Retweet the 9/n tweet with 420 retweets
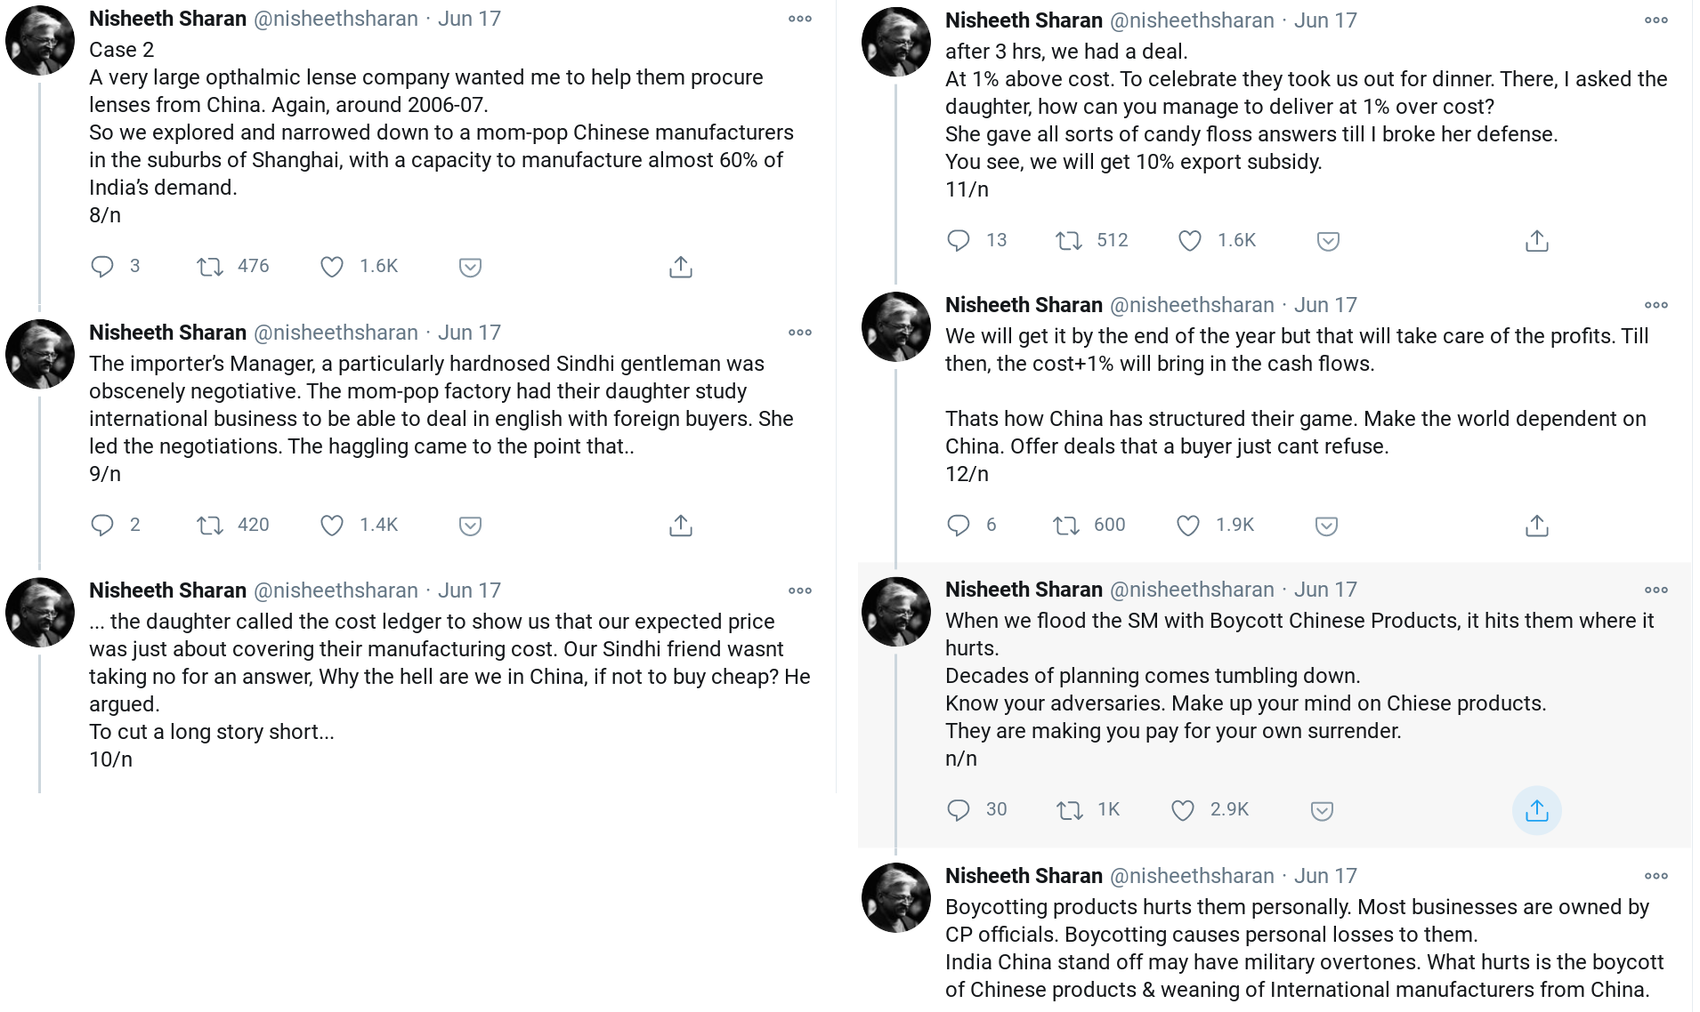This screenshot has height=1012, width=1700. pos(210,526)
